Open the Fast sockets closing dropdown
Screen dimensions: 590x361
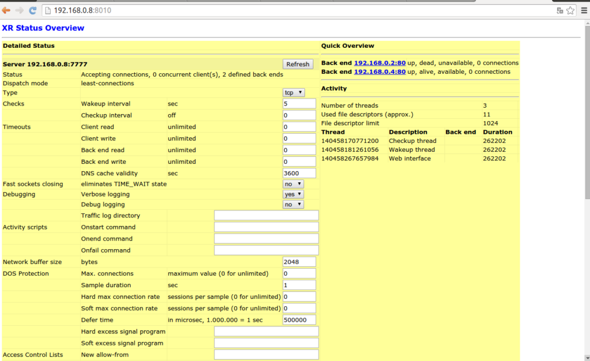(x=292, y=182)
